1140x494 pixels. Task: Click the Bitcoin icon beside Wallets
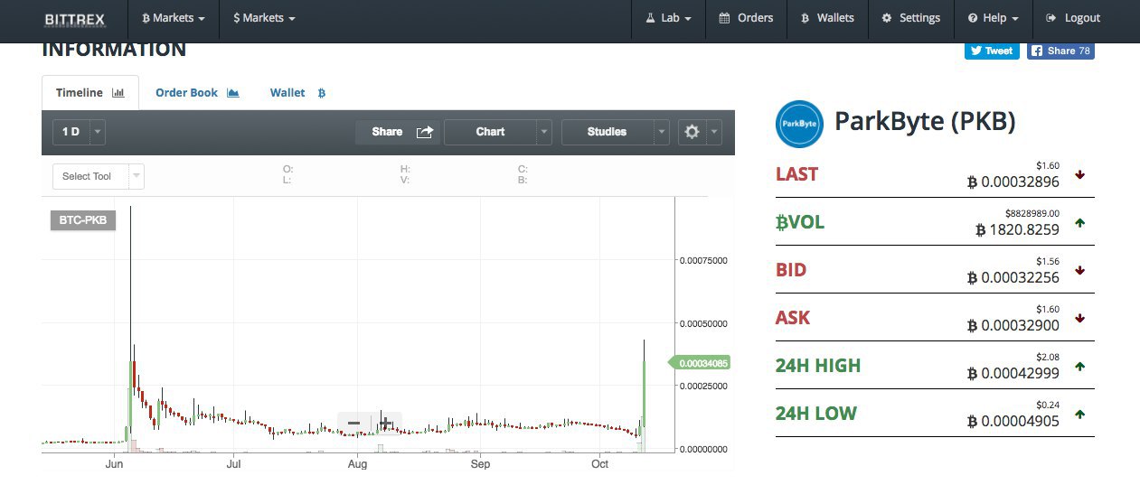click(806, 18)
